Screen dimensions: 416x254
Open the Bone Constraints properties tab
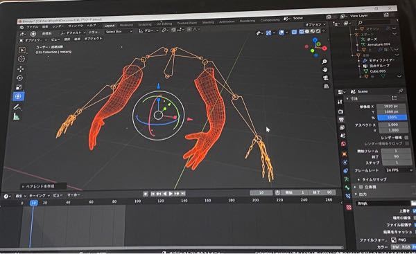pyautogui.click(x=348, y=196)
